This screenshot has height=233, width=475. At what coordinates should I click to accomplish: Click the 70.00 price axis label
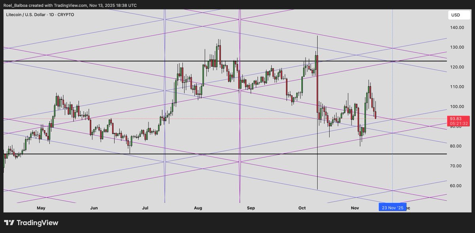tap(456, 165)
